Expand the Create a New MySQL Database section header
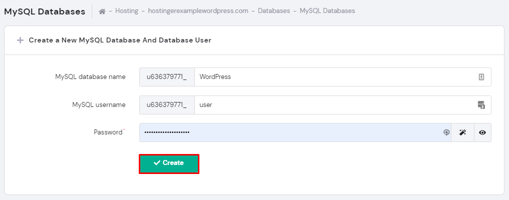This screenshot has height=200, width=509. click(x=120, y=40)
